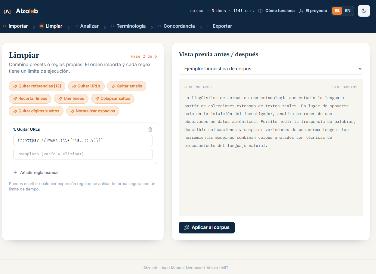Open the Terminología step

click(128, 26)
